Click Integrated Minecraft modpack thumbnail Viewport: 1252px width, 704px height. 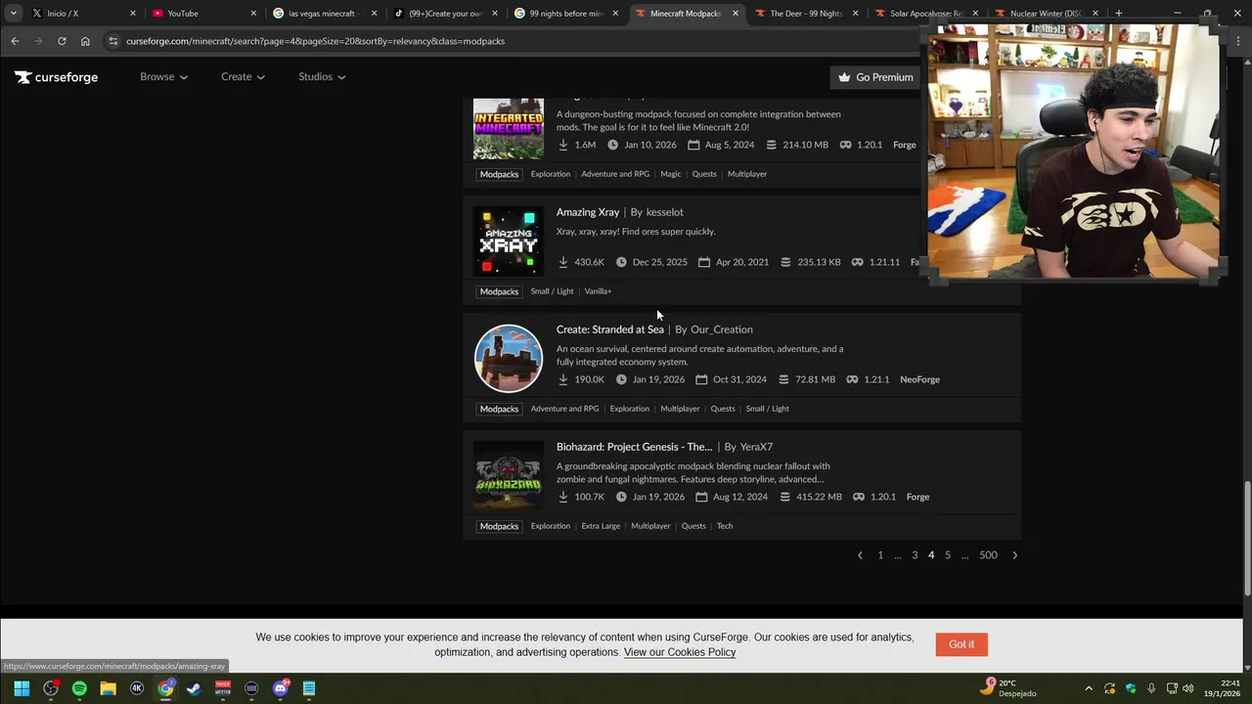(x=509, y=128)
